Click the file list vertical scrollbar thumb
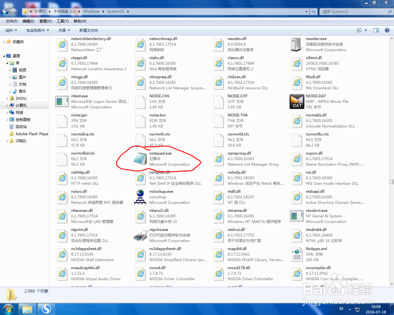Viewport: 394px width, 315px height. [392, 182]
